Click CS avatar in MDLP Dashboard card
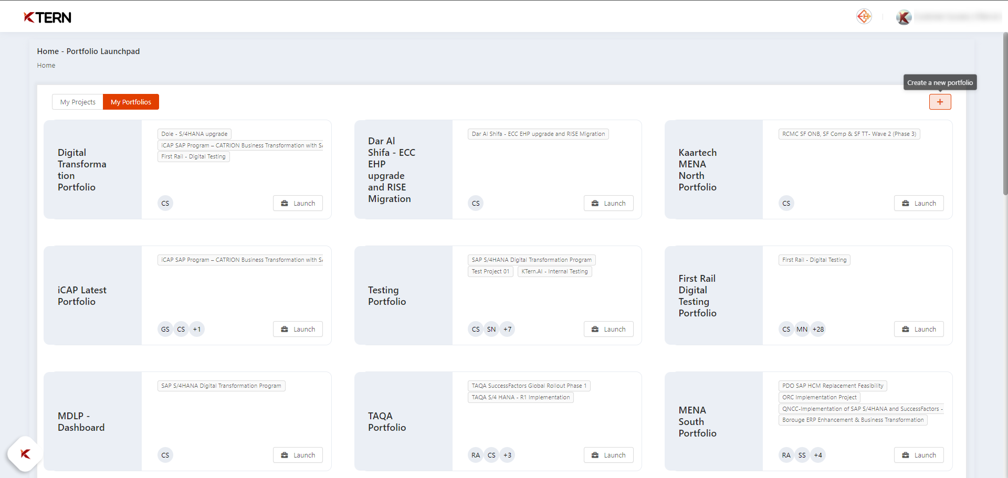Viewport: 1008px width, 478px height. [165, 455]
